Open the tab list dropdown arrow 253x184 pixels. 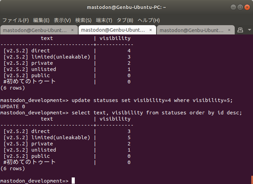click(x=249, y=30)
